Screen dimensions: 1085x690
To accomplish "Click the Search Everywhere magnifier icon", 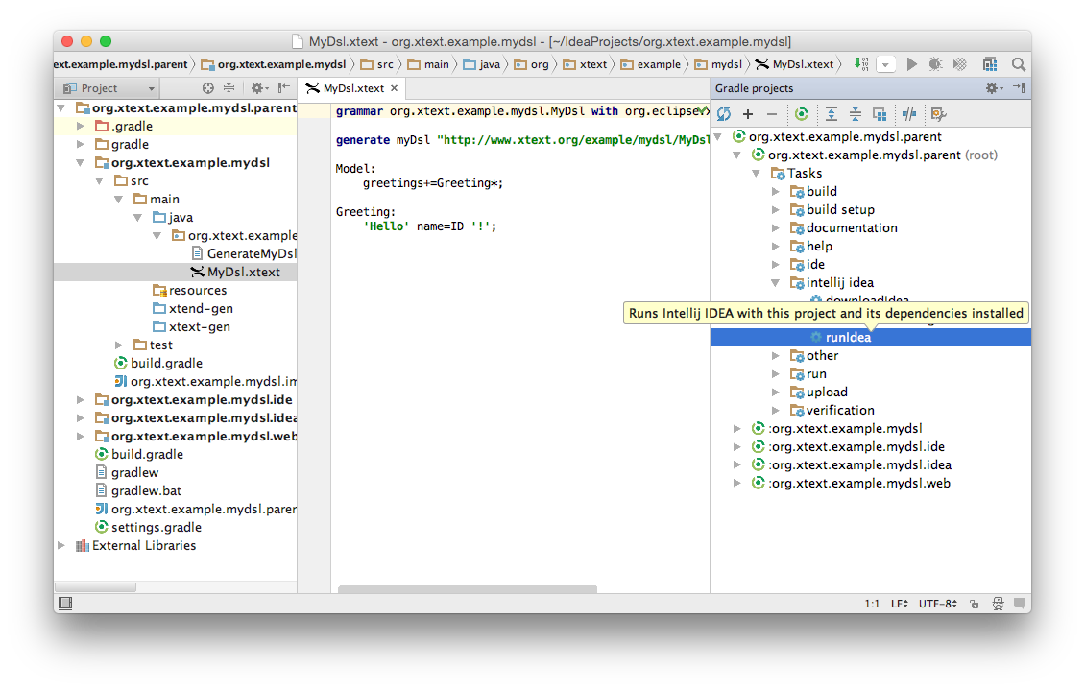I will point(1018,64).
